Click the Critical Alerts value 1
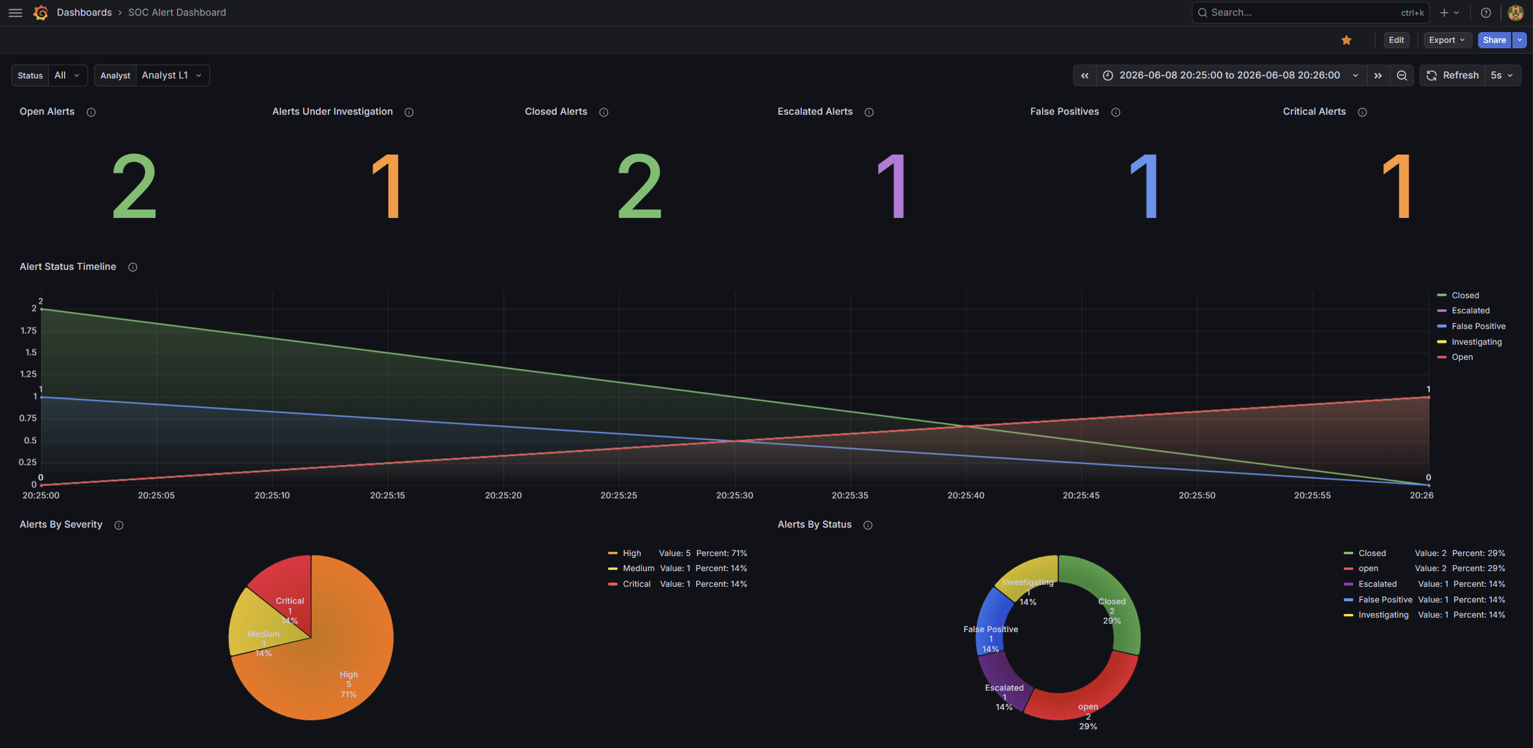 1397,186
